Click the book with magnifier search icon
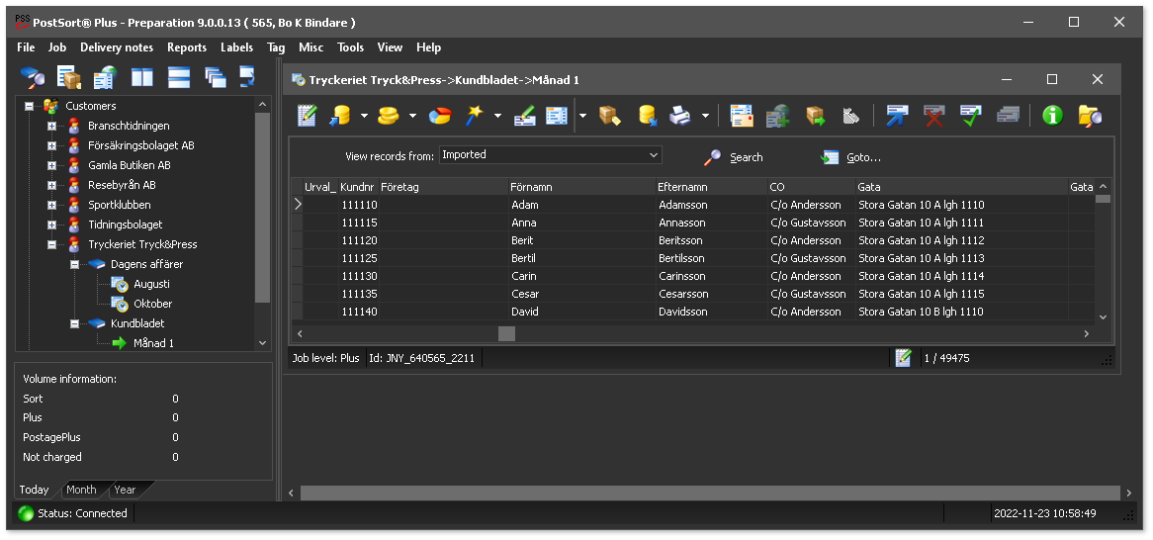This screenshot has width=1153, height=540. pos(33,76)
